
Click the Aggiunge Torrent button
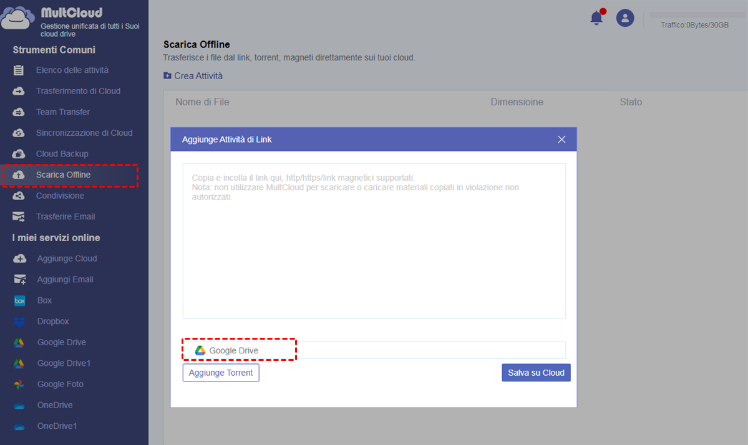[221, 373]
